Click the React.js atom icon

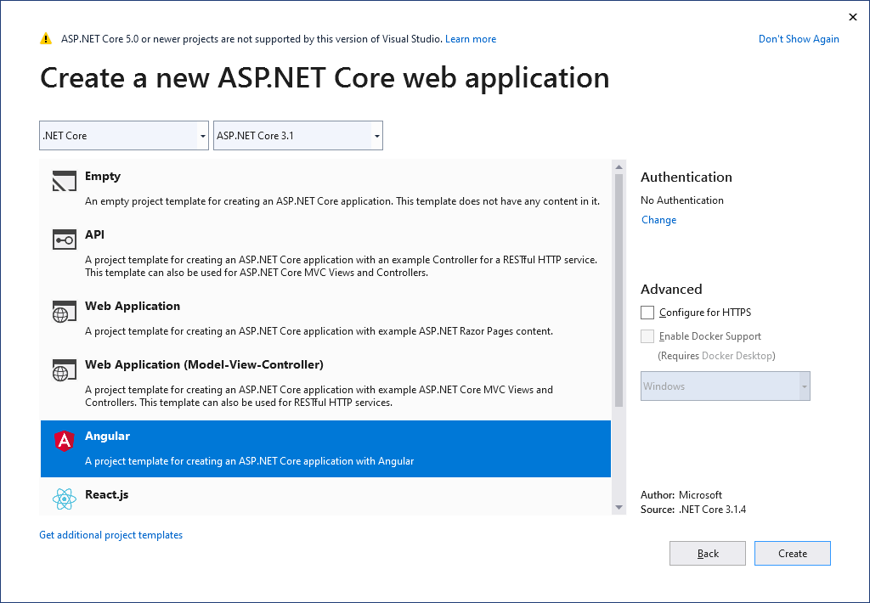click(64, 499)
